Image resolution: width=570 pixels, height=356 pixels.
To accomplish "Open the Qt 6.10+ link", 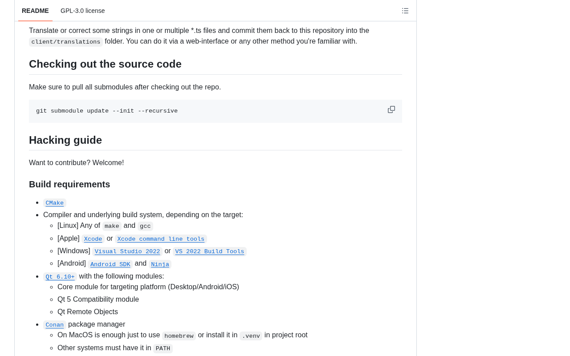I will [60, 277].
